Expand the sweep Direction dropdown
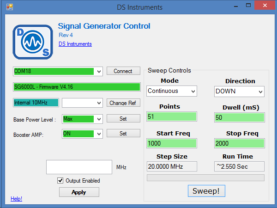Viewport: 277px width, 208px height. [260, 92]
